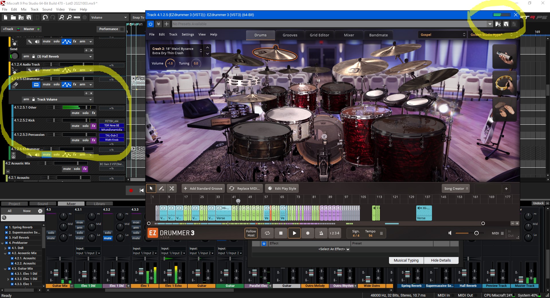Open the Volume automation type dropdown
Viewport: 550px width, 298px height.
click(x=109, y=17)
